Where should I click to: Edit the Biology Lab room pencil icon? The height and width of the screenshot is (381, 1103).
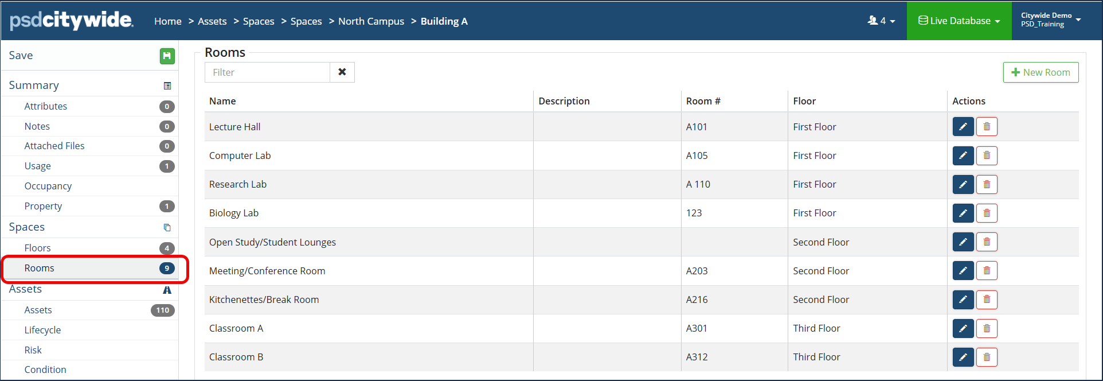963,213
